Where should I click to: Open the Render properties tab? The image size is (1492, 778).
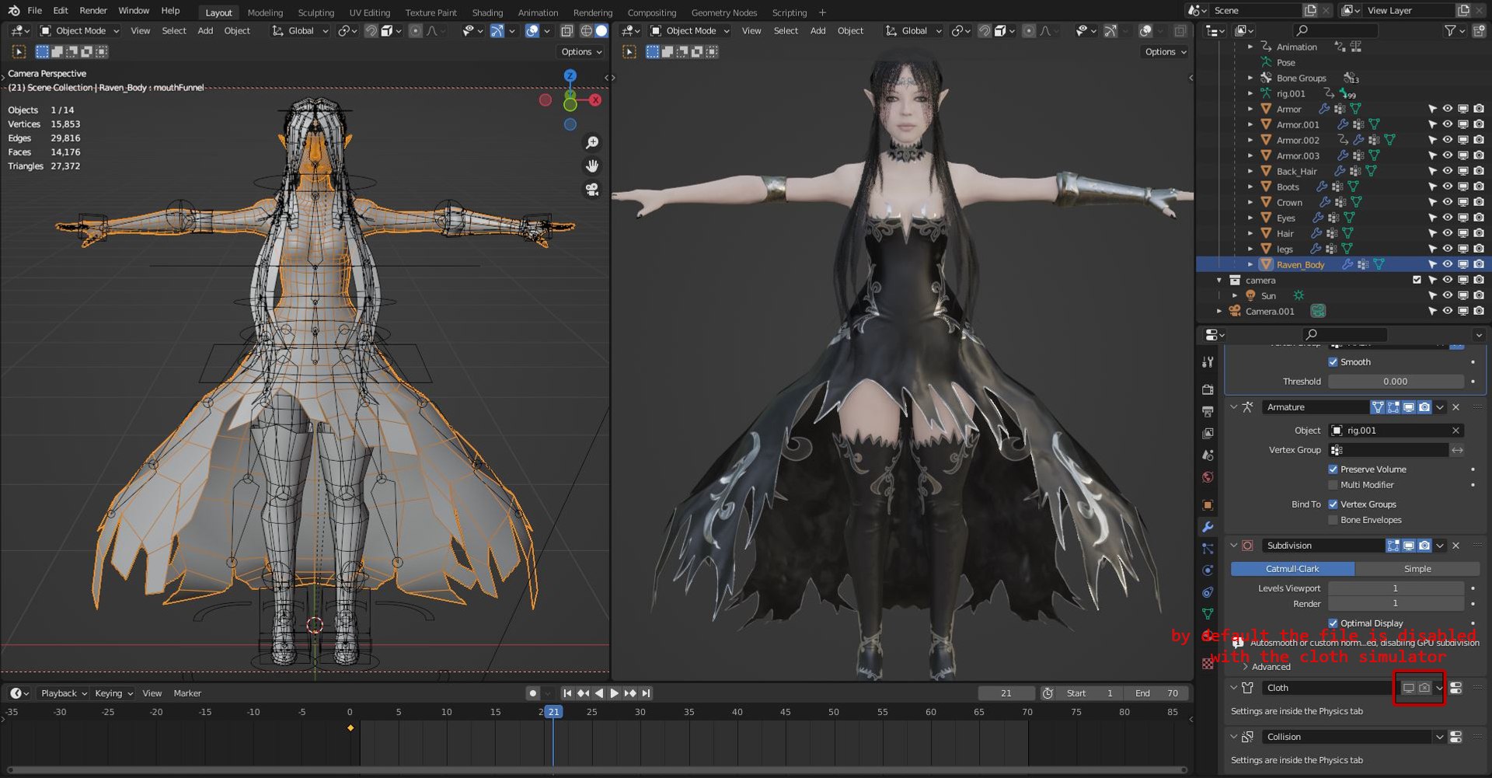1208,389
